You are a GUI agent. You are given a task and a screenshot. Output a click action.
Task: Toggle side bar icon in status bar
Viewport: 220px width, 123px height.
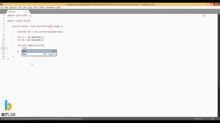[x=2, y=119]
